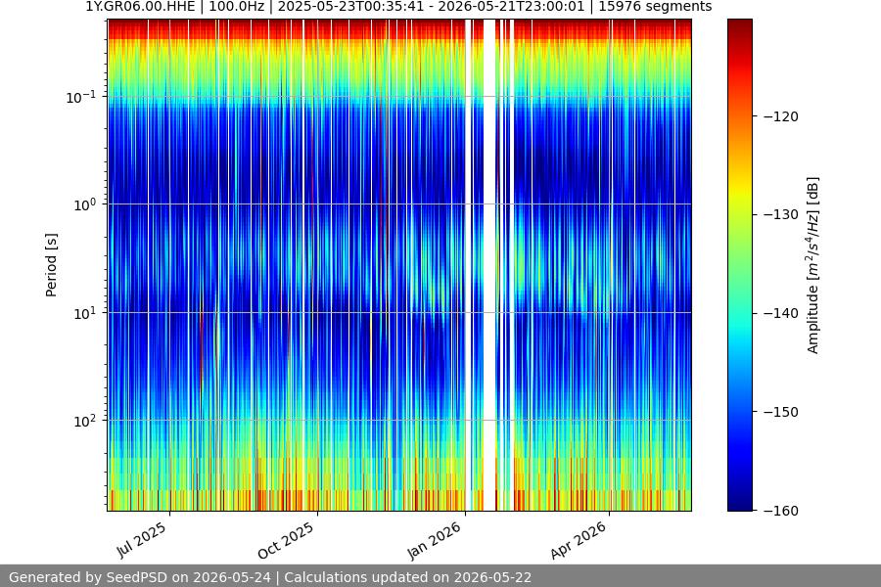Click the time range '2025-05-23T00:35:41 - 2026-05-21T23:00:01' in title
The height and width of the screenshot is (587, 881).
431,7
